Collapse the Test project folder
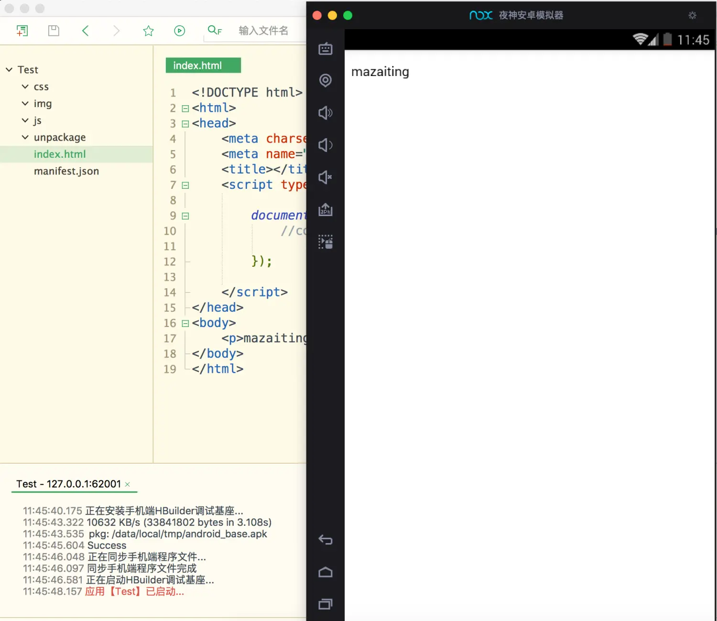The width and height of the screenshot is (717, 621). [x=9, y=70]
